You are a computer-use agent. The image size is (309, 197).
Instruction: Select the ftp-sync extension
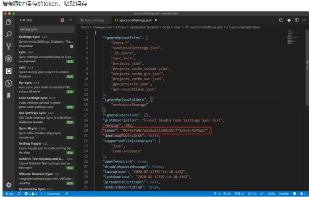pos(46,87)
